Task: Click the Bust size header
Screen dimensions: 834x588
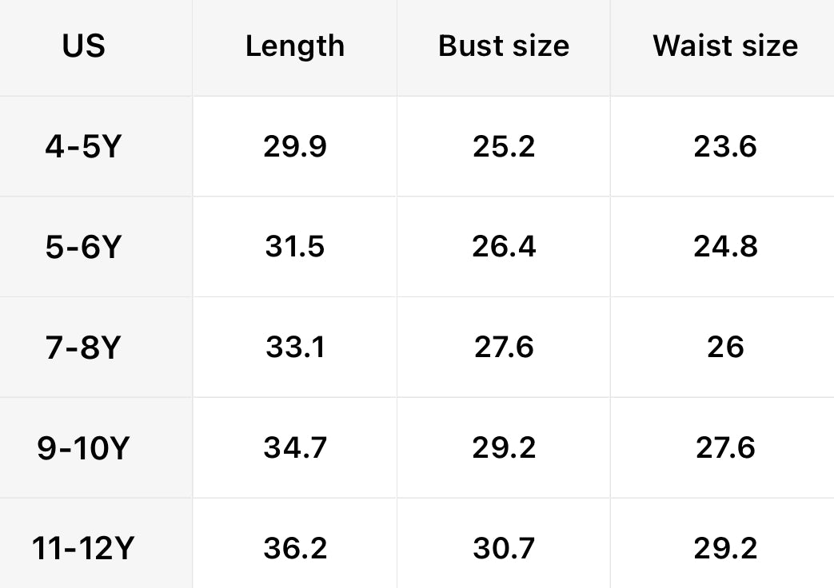Action: 504,46
